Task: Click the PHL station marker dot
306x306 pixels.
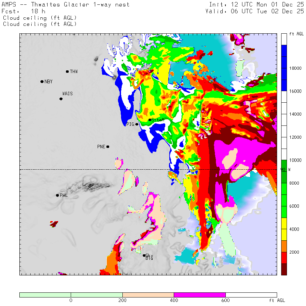Action: pos(57,195)
